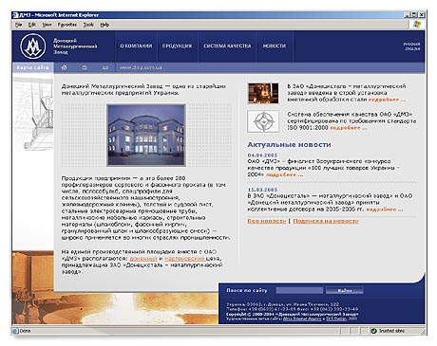Click the Подписка на новости link
This screenshot has width=437, height=346.
tap(326, 221)
